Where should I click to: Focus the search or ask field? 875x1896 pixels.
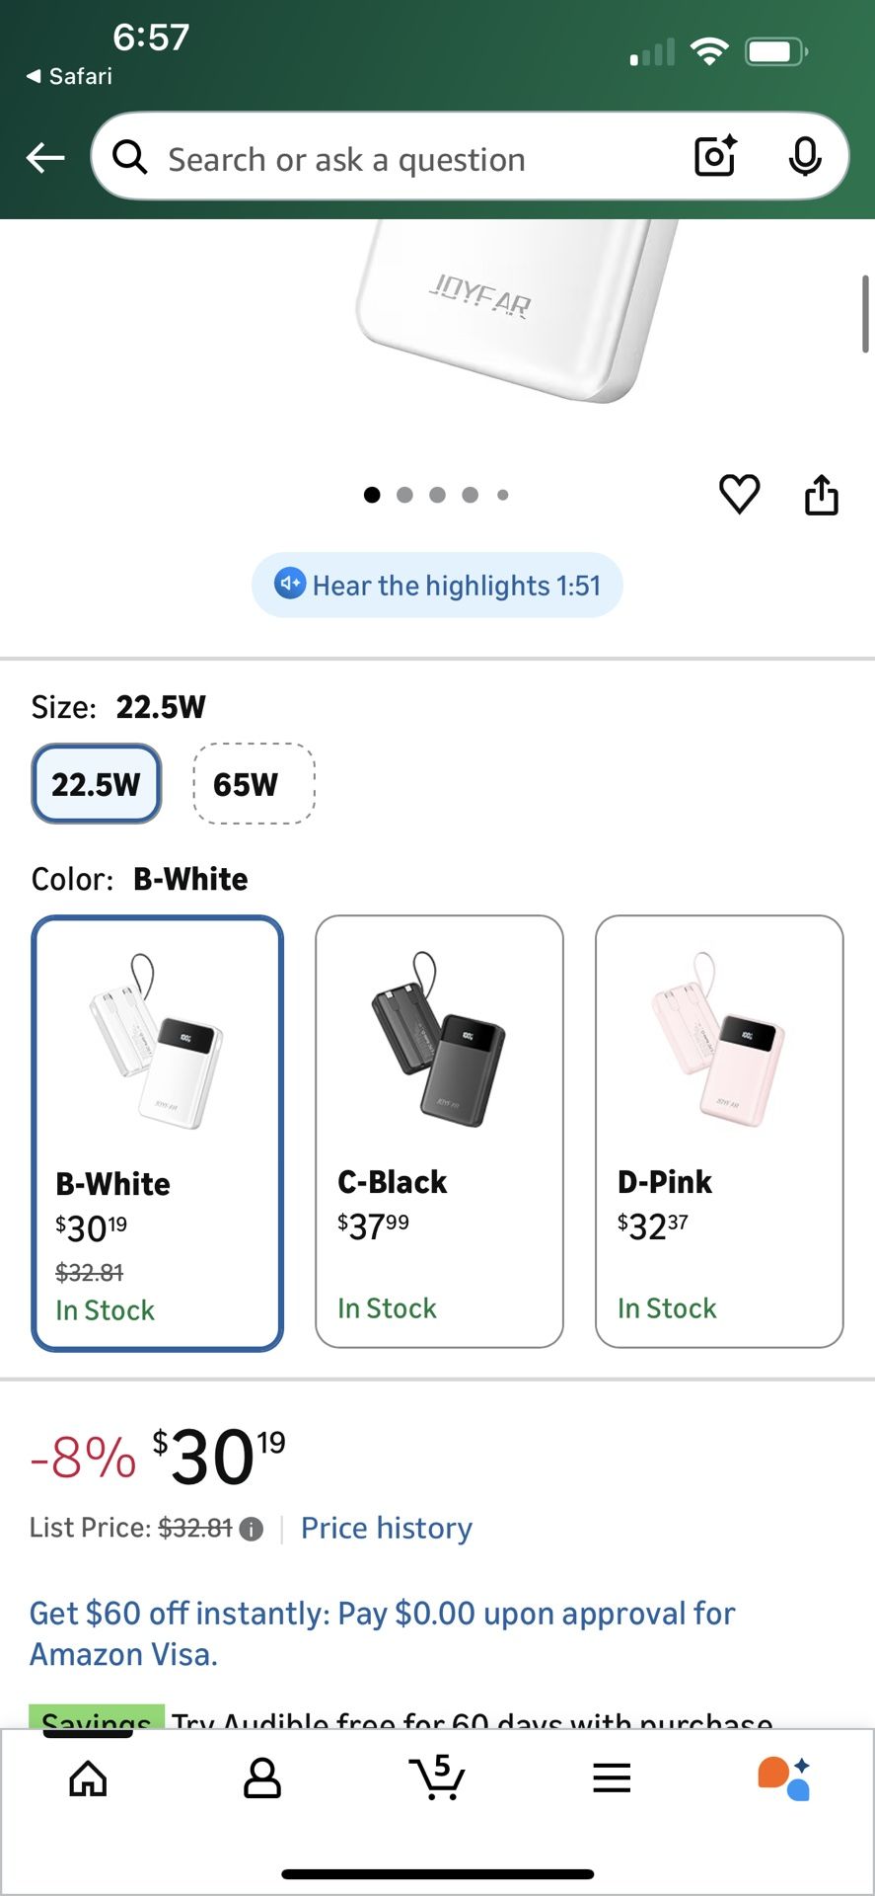[395, 158]
